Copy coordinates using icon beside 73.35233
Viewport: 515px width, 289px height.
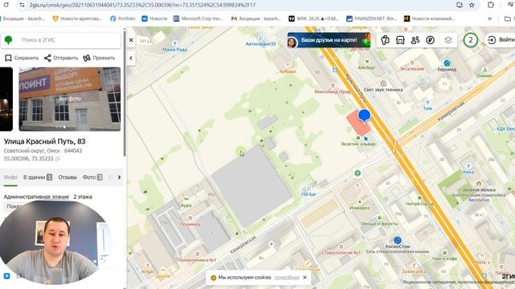pos(57,159)
